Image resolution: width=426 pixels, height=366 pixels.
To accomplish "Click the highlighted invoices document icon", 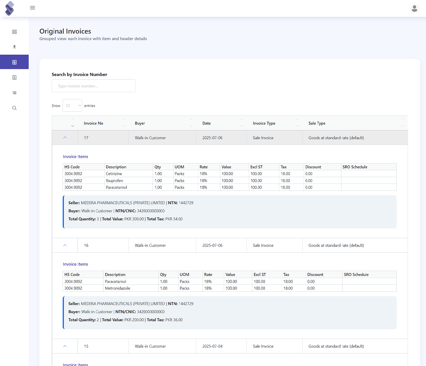I will pos(14,62).
